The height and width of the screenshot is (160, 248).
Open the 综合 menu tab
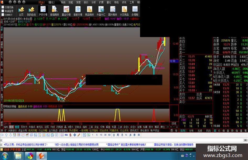(x=42, y=2)
